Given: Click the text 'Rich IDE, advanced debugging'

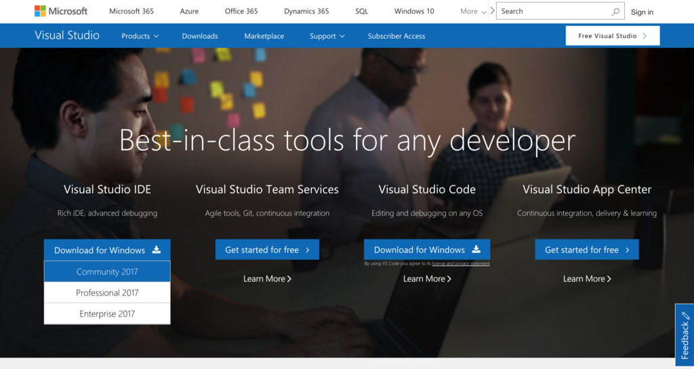Looking at the screenshot, I should tap(107, 213).
